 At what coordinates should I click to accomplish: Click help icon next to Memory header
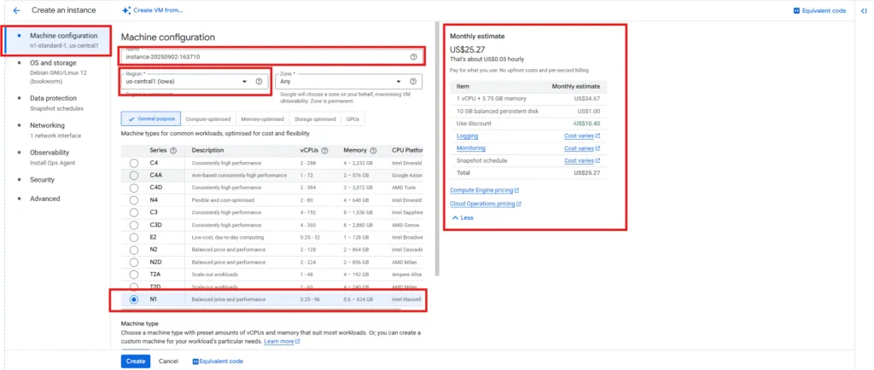373,150
